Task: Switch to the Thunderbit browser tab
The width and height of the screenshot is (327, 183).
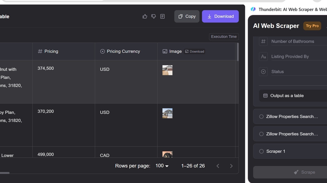Action: 290,10
